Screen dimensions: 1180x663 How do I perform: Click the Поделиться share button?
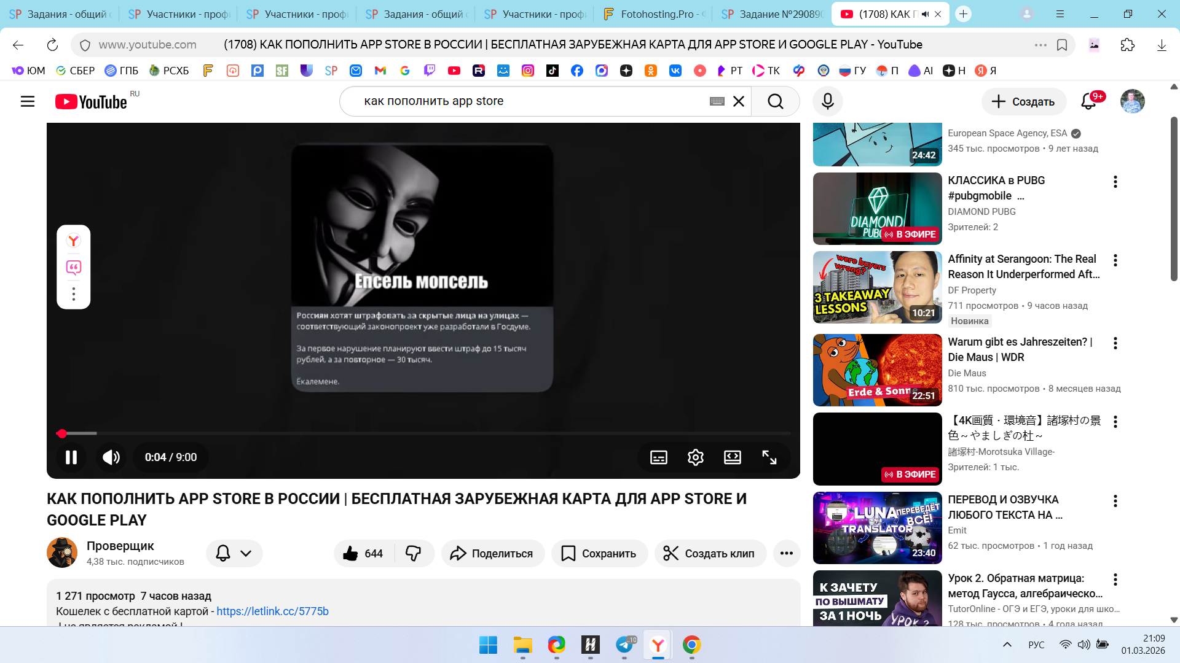tap(492, 554)
